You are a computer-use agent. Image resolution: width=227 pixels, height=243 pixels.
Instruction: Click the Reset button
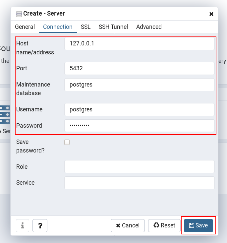coord(164,225)
